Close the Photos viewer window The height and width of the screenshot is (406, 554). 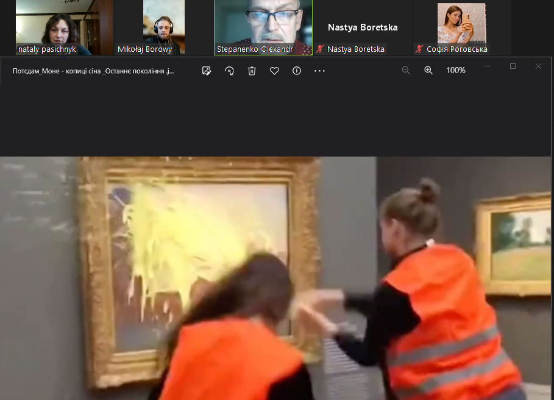pyautogui.click(x=538, y=66)
